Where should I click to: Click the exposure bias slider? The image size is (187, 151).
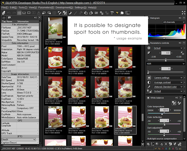coord(166,60)
